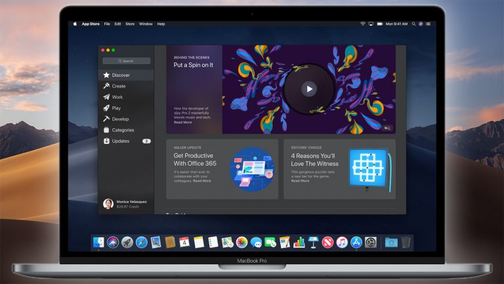
Task: Open the Edit menu
Action: point(117,24)
